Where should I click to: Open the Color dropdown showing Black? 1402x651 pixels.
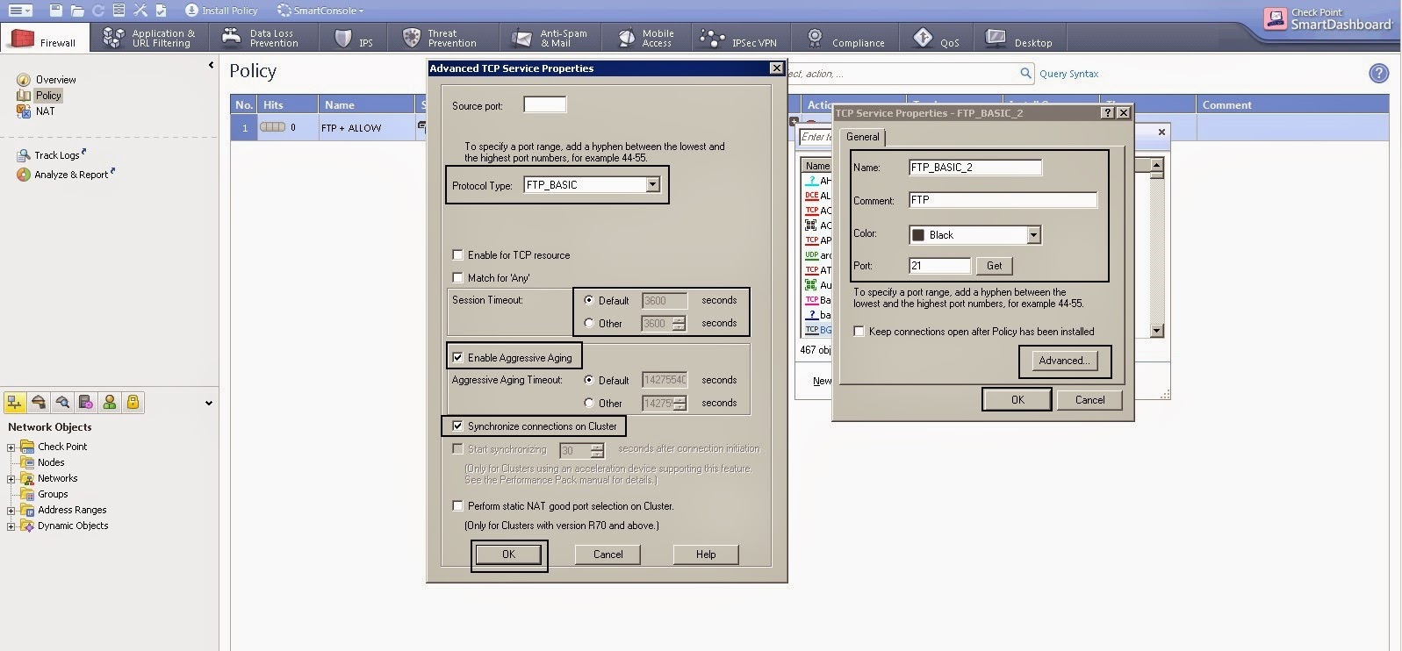coord(974,234)
